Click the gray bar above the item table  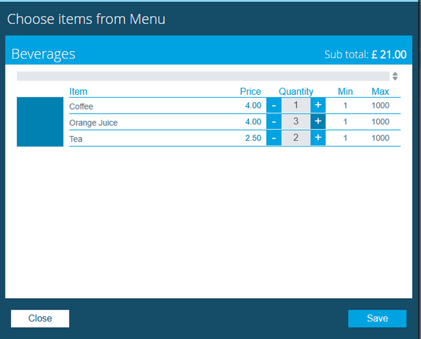pyautogui.click(x=203, y=76)
